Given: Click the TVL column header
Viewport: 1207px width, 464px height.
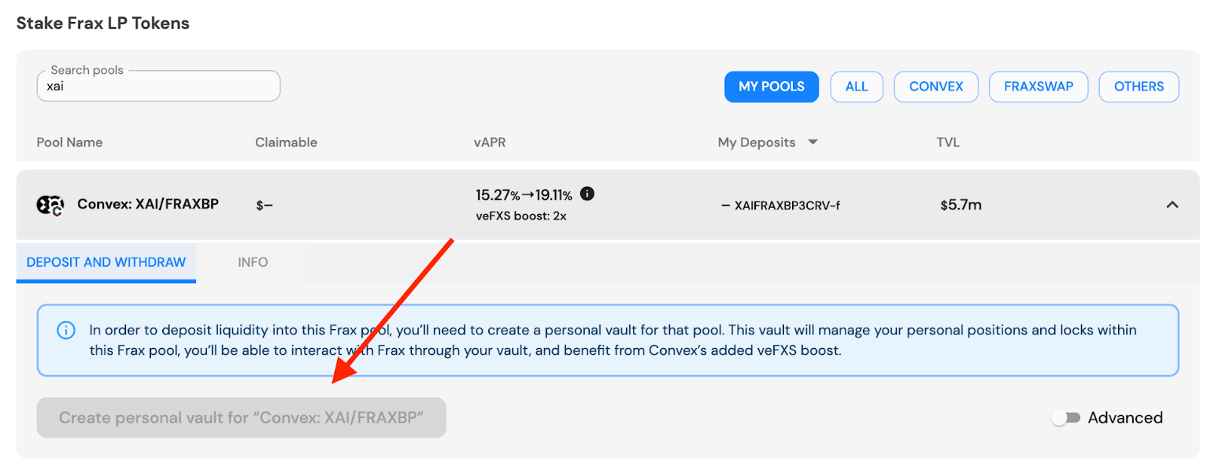Looking at the screenshot, I should (x=948, y=142).
